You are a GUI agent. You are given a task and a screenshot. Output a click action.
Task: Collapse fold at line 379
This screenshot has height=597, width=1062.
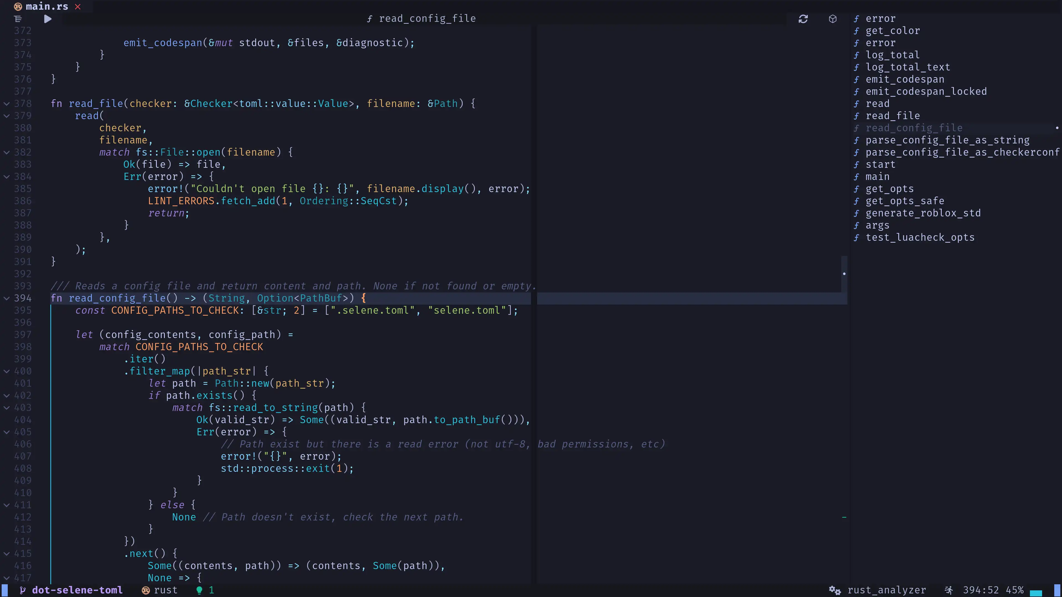[x=7, y=116]
